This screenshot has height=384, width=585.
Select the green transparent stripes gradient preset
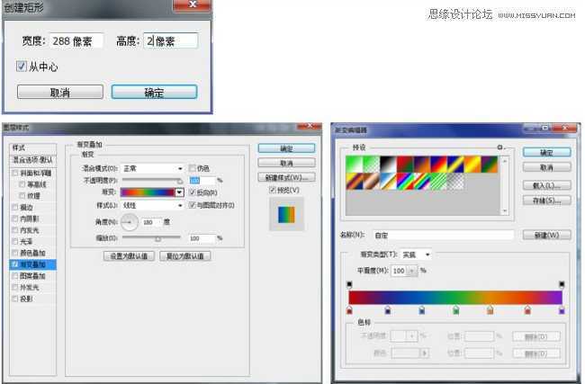point(439,182)
